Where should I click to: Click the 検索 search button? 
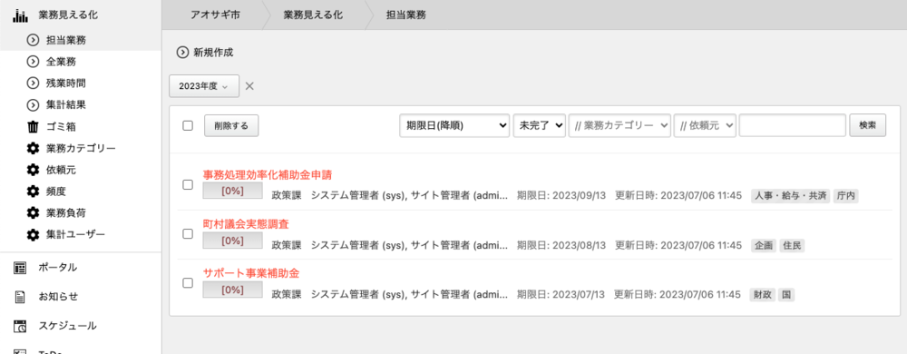tap(867, 125)
